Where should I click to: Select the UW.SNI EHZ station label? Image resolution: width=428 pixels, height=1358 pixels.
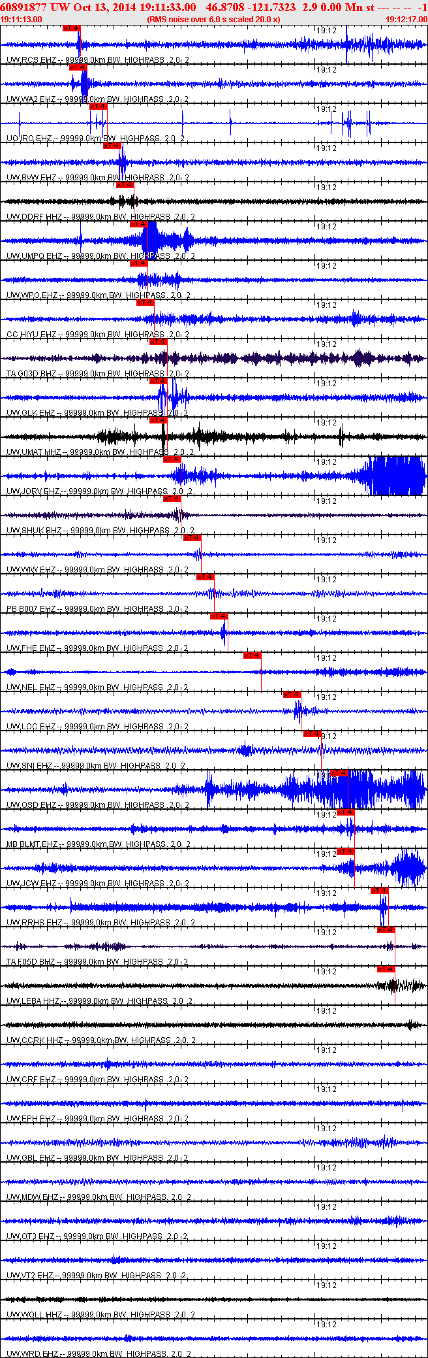pyautogui.click(x=30, y=766)
